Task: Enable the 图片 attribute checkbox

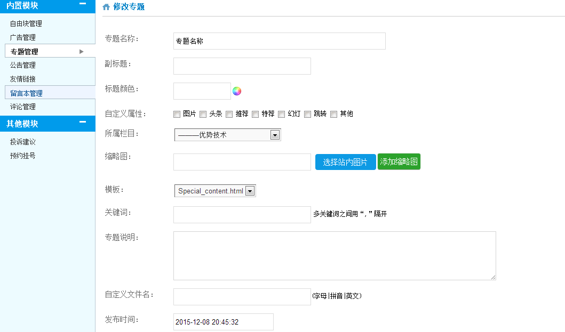Action: (177, 114)
